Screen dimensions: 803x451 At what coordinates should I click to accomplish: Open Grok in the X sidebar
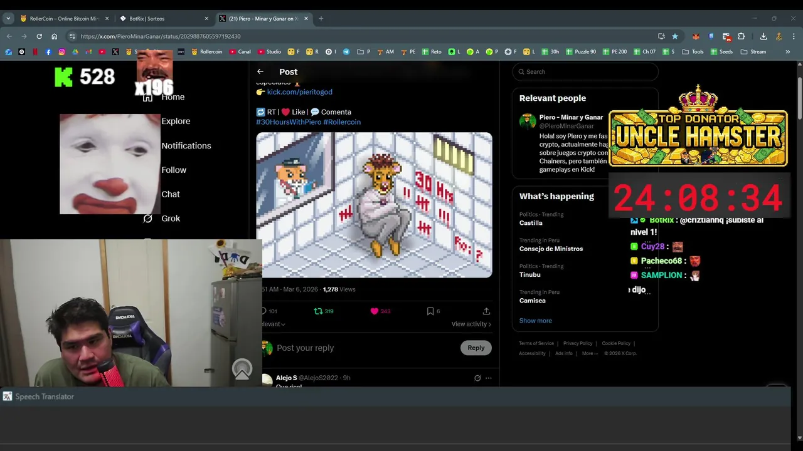coord(171,219)
